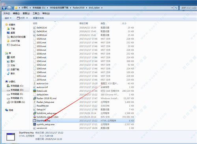The image size is (197, 144).
Task: Click 360安全浏览器下载 in the breadcrumb path
Action: pos(59,8)
